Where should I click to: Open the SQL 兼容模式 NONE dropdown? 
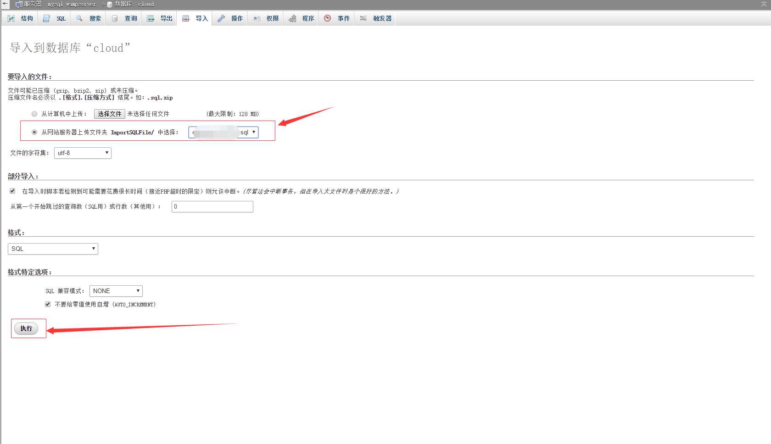coord(116,291)
